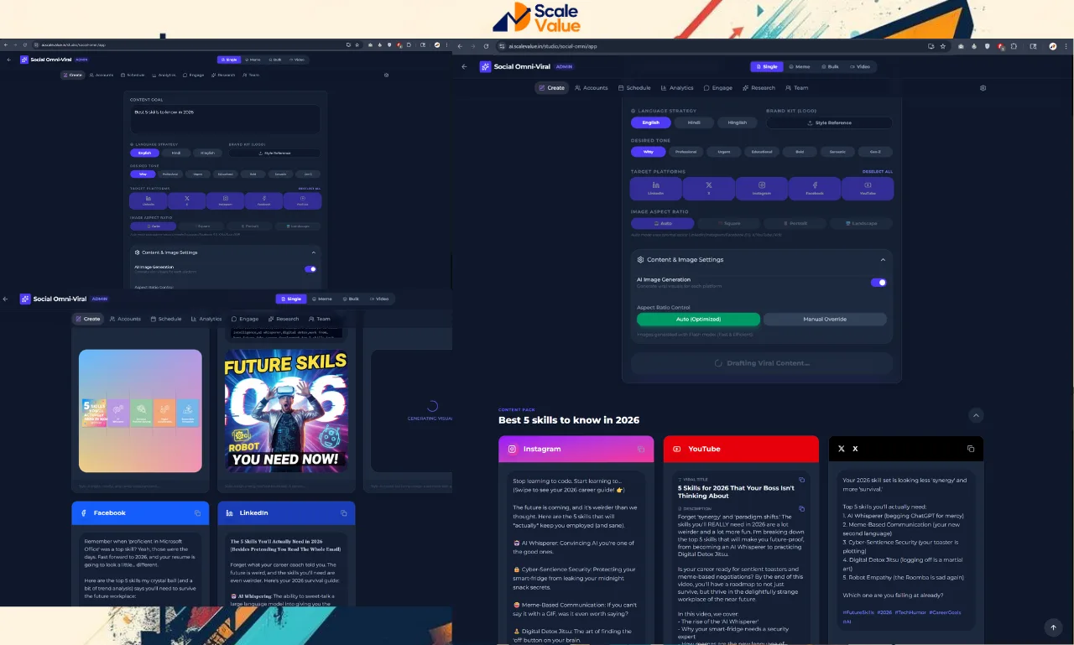Open Analytics tab in right window

pos(677,88)
